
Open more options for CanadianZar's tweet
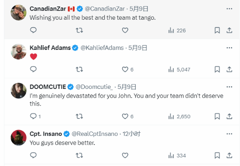click(x=229, y=9)
